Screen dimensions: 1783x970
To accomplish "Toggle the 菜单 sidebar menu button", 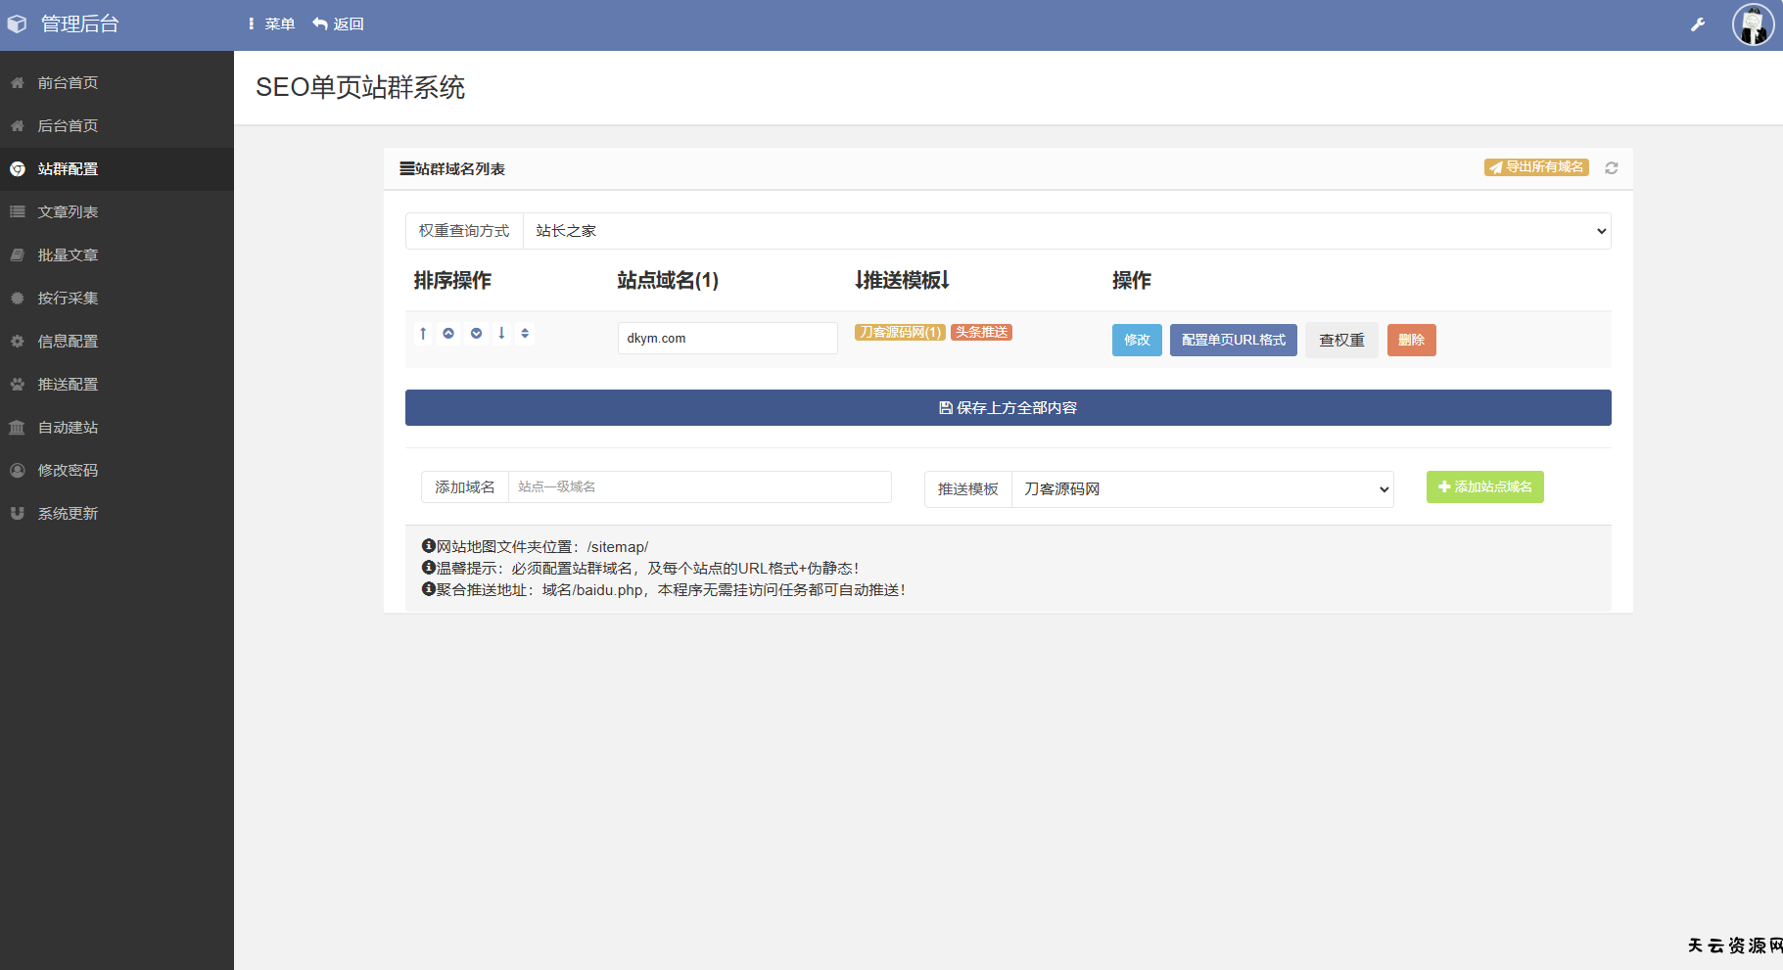I will tap(271, 24).
